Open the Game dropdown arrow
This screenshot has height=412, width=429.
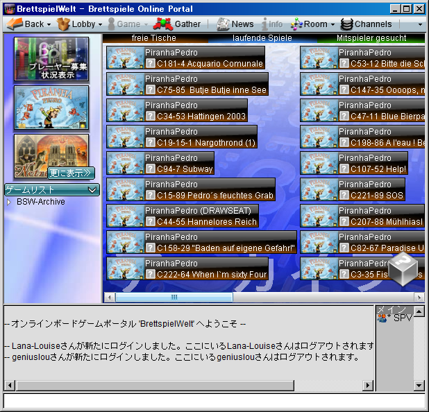(146, 24)
